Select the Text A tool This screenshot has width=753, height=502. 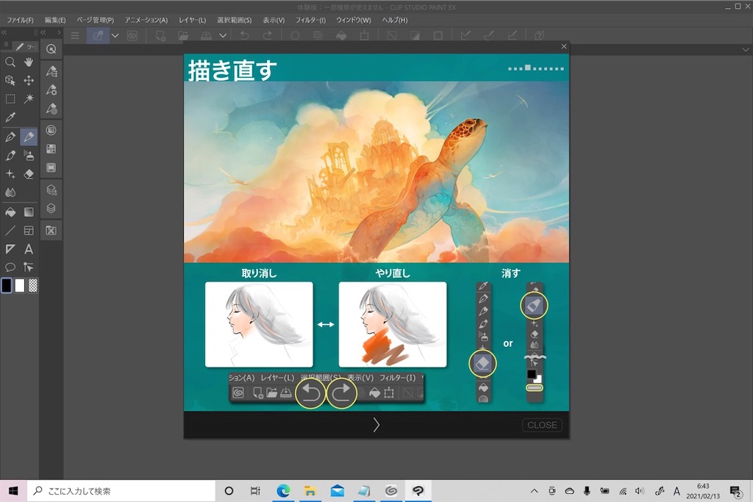pos(29,249)
